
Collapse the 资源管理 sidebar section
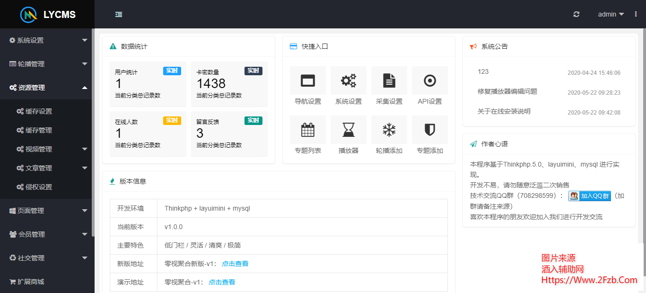pyautogui.click(x=46, y=88)
